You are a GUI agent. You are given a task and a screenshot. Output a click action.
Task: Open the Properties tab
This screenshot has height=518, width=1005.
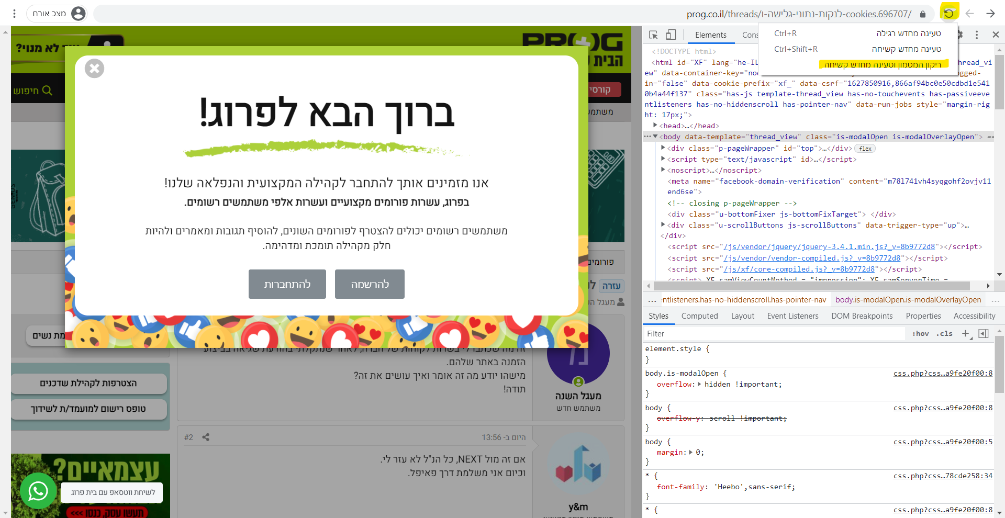coord(923,316)
